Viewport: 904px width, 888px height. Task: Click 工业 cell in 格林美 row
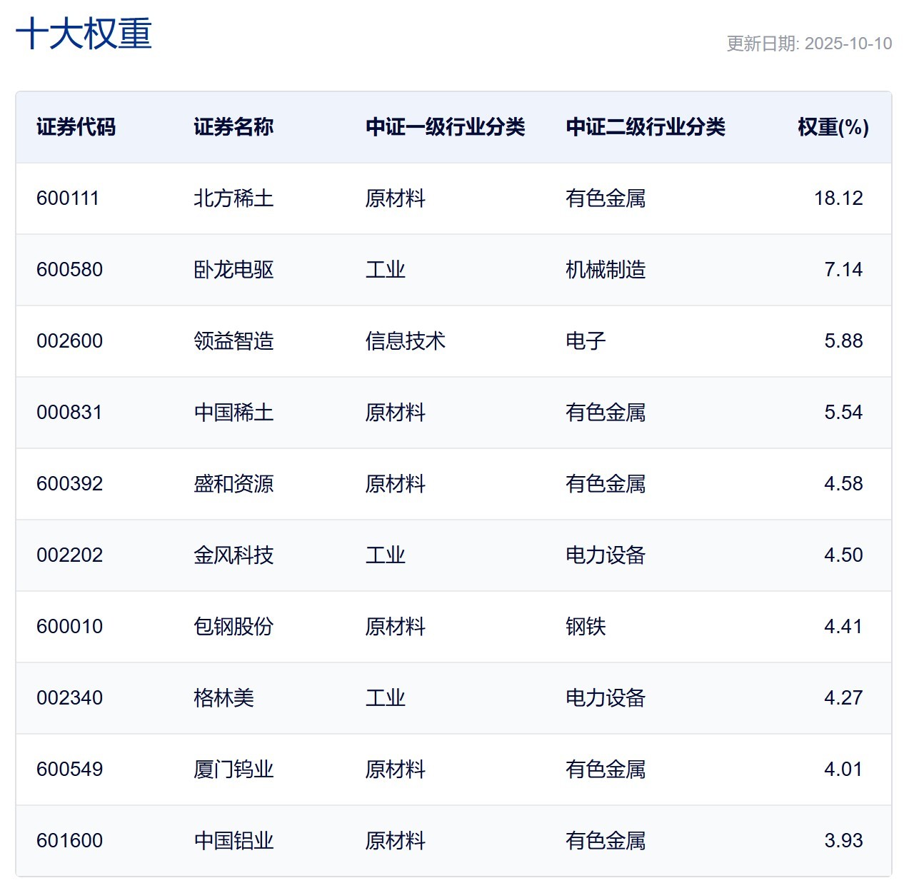[386, 698]
